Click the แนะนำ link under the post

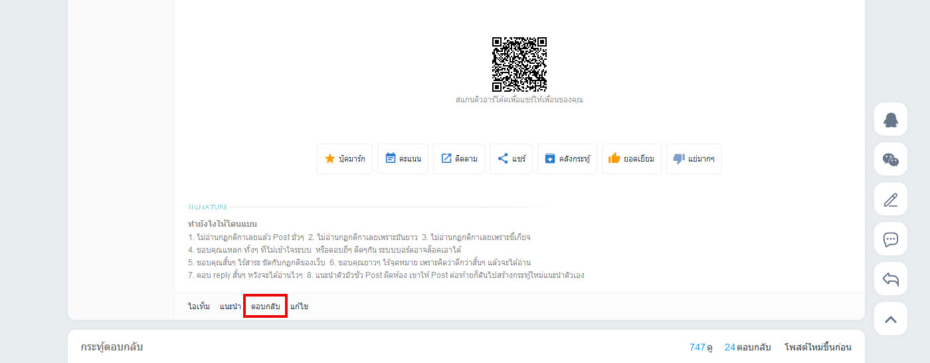(x=231, y=306)
